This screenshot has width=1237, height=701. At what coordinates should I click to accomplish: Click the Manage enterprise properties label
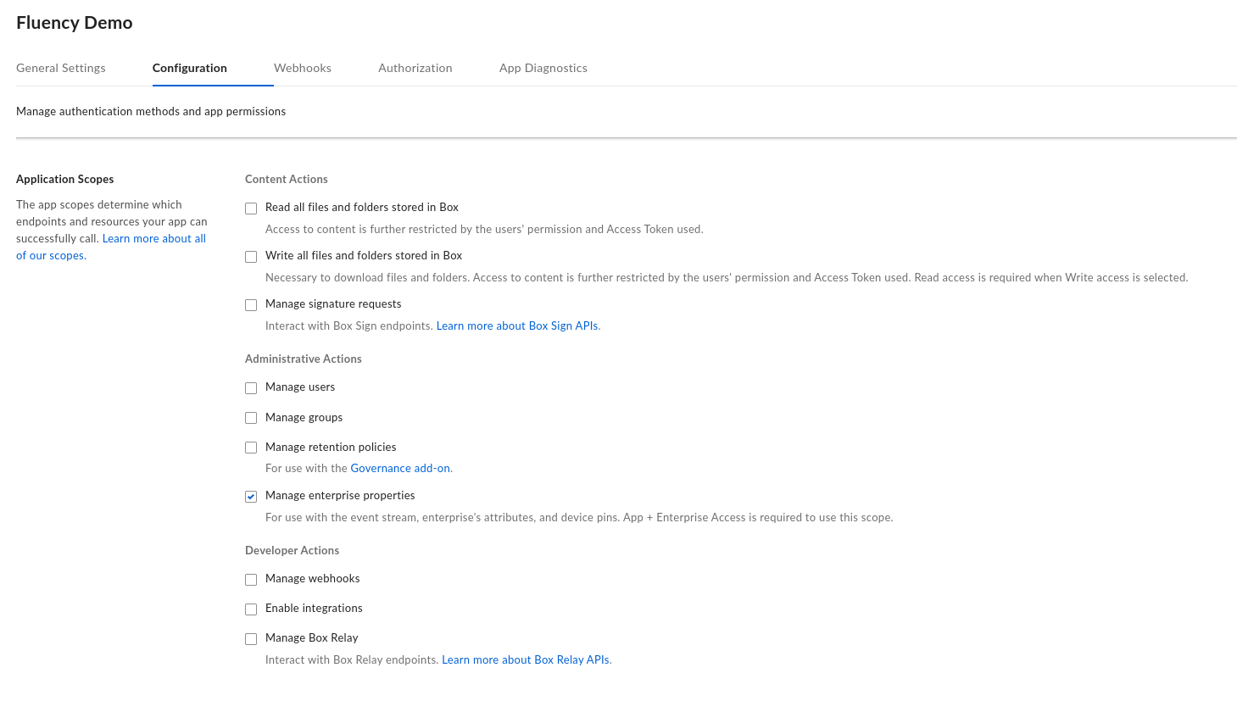340,495
